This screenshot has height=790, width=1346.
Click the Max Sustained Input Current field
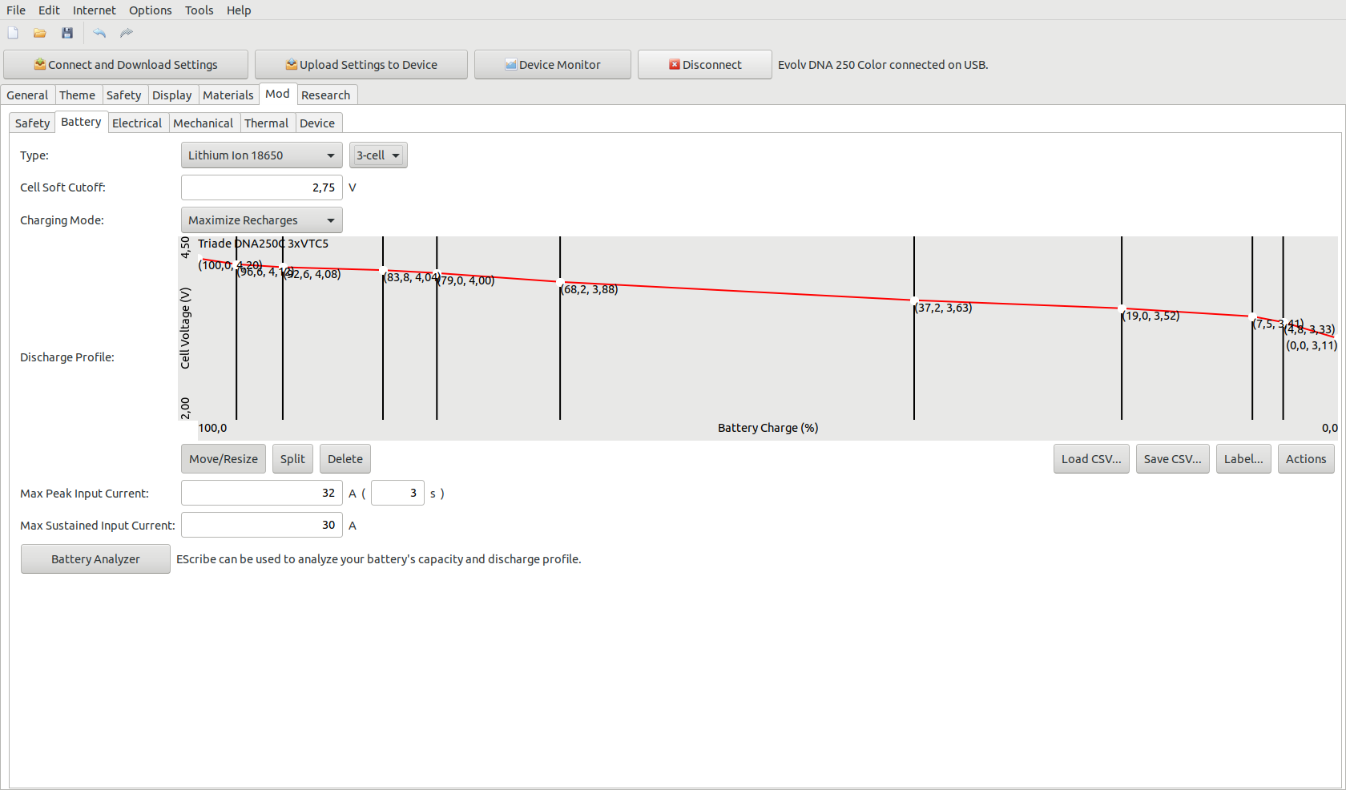[x=261, y=526]
